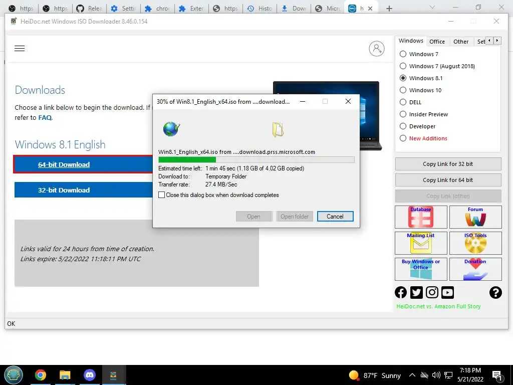Switch to the Windows tab

click(411, 41)
